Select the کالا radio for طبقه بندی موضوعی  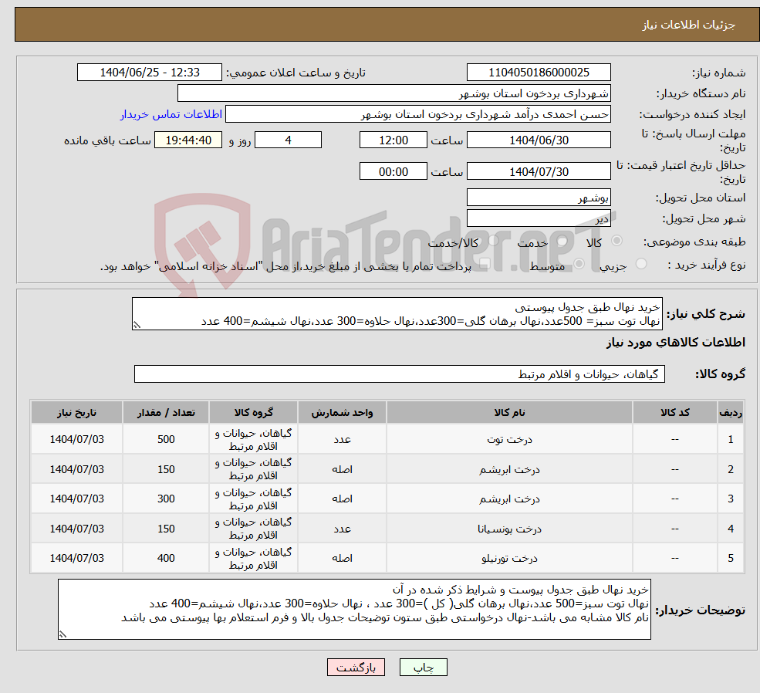616,241
